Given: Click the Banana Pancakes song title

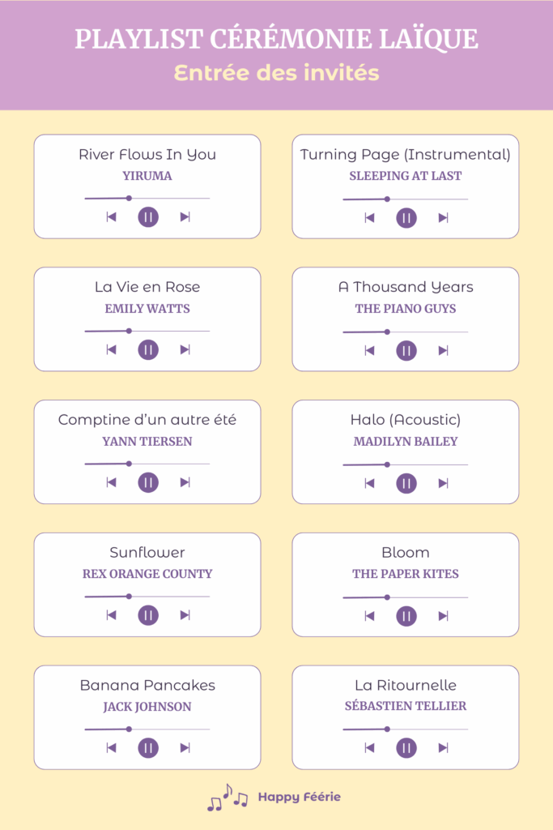Looking at the screenshot, I should tap(147, 685).
